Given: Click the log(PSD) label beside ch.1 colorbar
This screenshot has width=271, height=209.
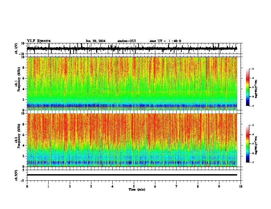Looking at the screenshot, I should [256, 89].
